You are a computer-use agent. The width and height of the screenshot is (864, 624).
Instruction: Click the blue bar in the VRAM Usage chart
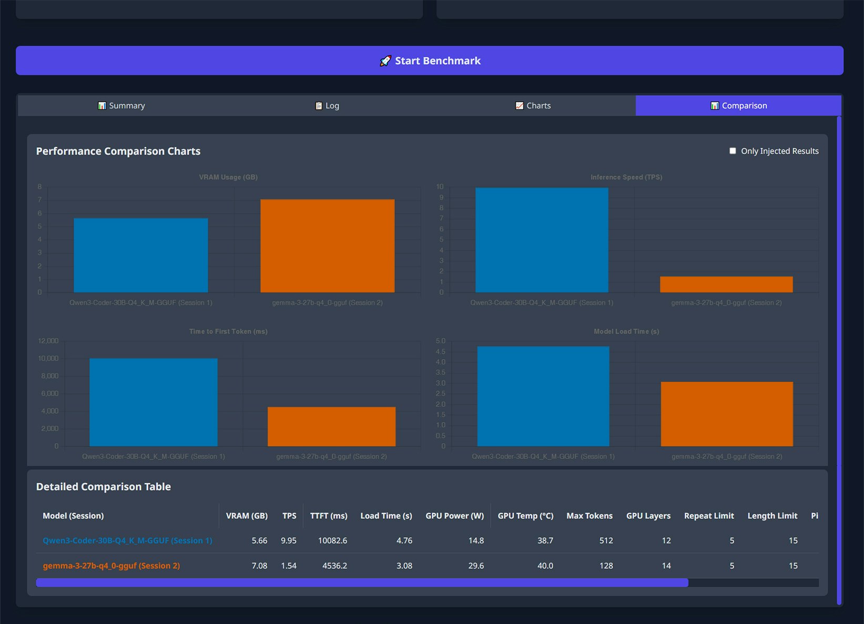(x=141, y=255)
